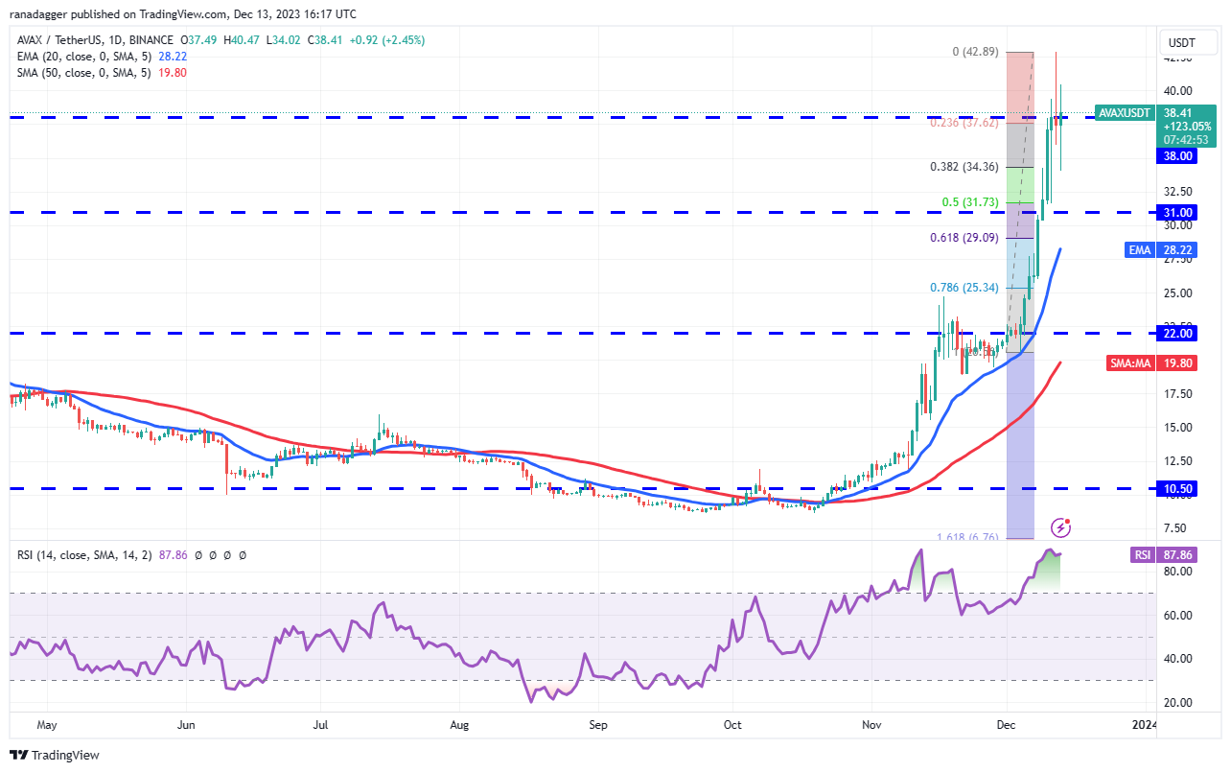The image size is (1231, 772).
Task: Click the 20.00 RSI axis value
Action: [1176, 702]
